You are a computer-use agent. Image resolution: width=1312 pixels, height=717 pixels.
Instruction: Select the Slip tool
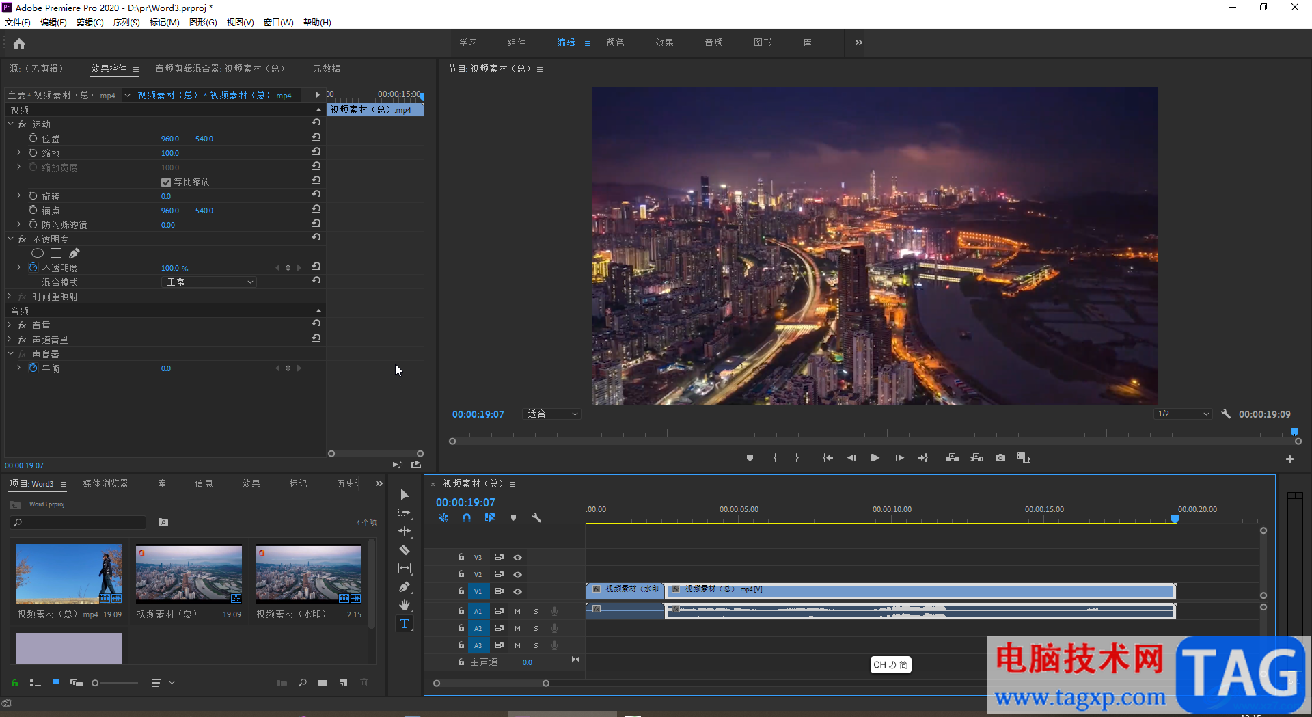pos(405,568)
